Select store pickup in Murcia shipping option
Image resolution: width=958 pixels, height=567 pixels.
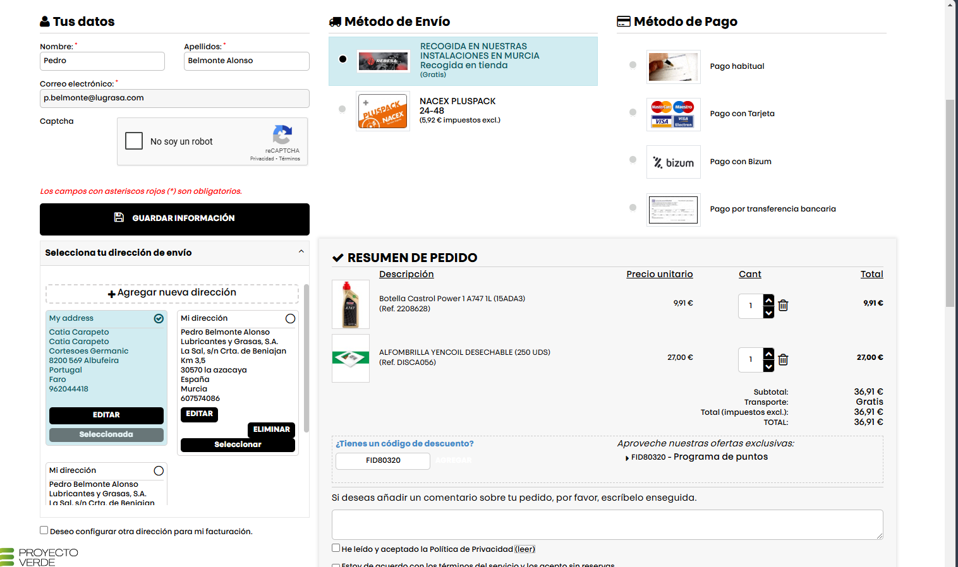[x=343, y=59]
